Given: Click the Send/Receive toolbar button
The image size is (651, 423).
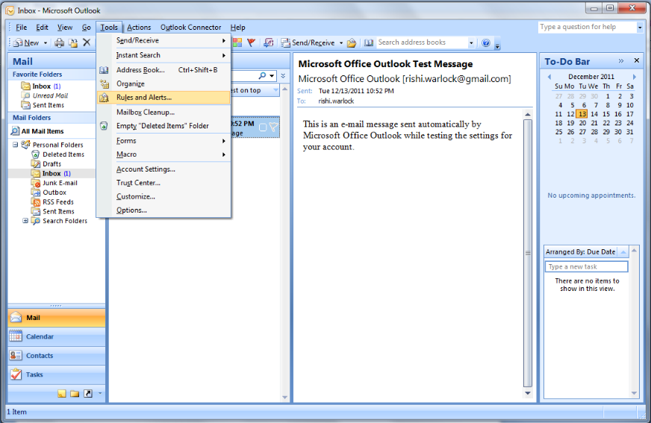Looking at the screenshot, I should click(308, 43).
